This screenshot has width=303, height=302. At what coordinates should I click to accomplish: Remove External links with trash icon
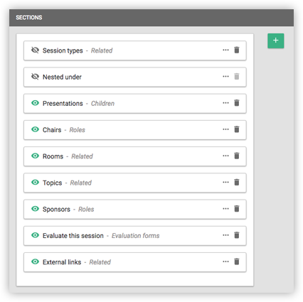(237, 261)
